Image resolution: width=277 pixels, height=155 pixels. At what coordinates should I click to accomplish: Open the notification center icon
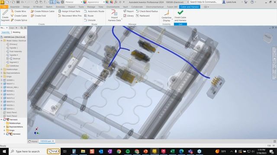click(272, 151)
